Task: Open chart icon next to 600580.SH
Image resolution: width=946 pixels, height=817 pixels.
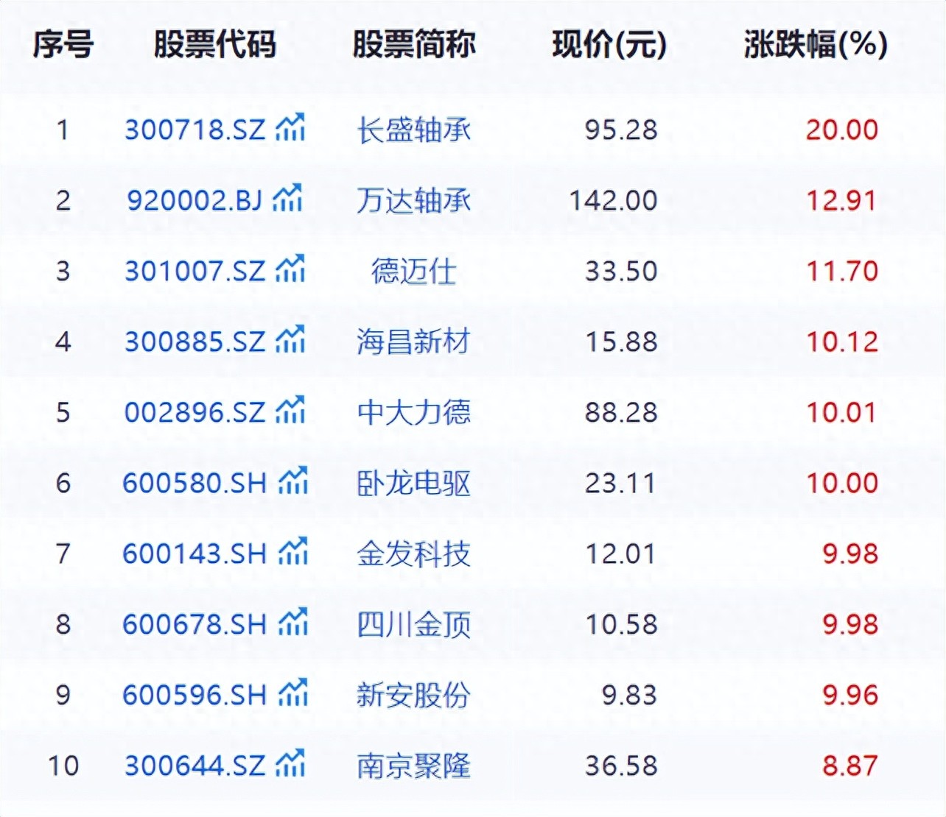Action: click(293, 481)
